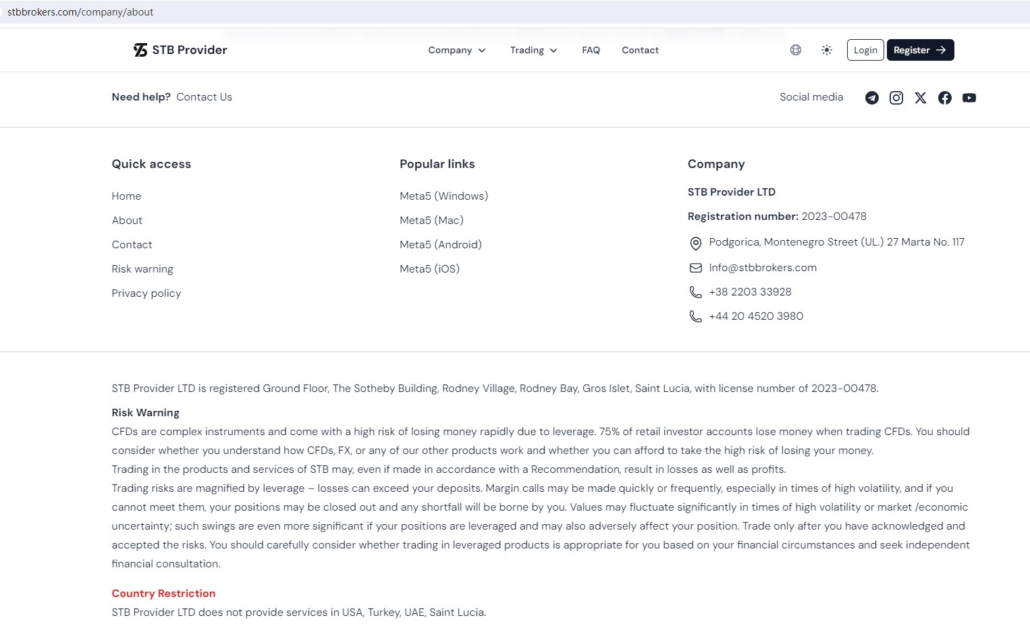Expand the Company dropdown menu

pyautogui.click(x=457, y=50)
